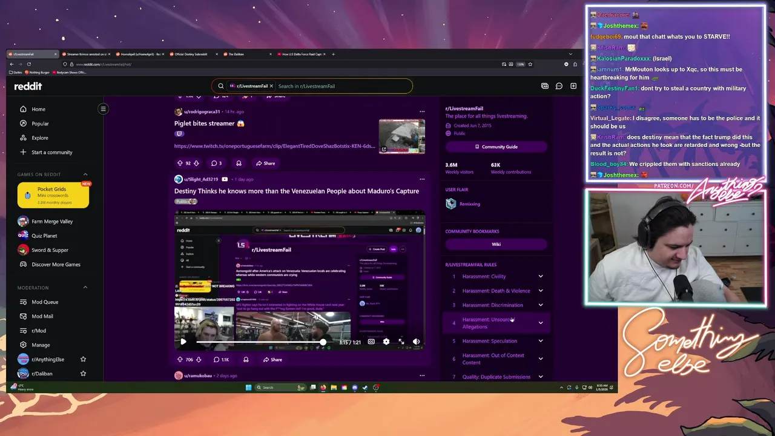This screenshot has width=775, height=436.
Task: Open the advertise icon in reddit header
Action: click(545, 86)
